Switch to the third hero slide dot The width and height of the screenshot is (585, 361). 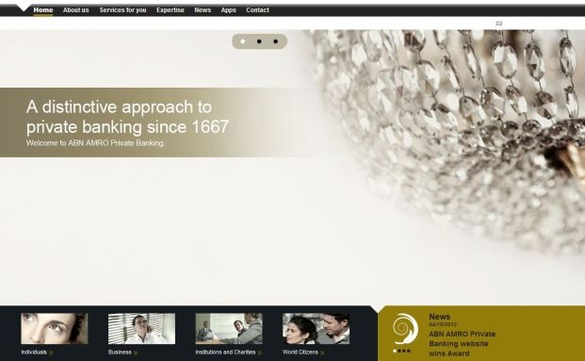(x=276, y=41)
